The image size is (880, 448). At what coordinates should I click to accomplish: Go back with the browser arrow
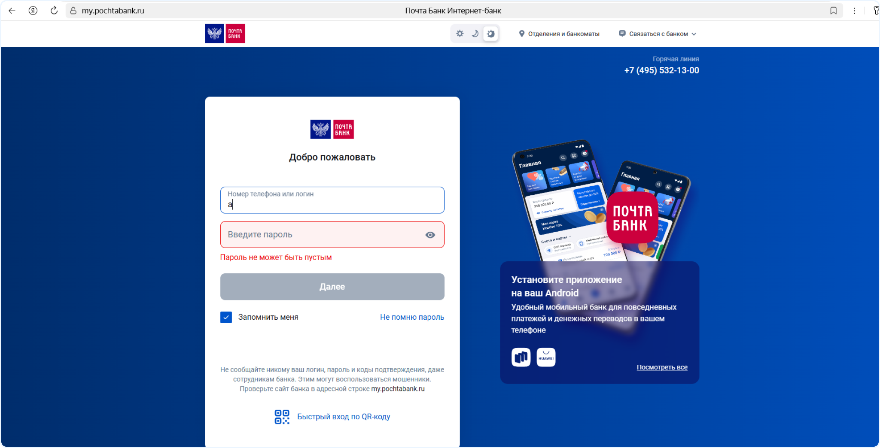(12, 11)
